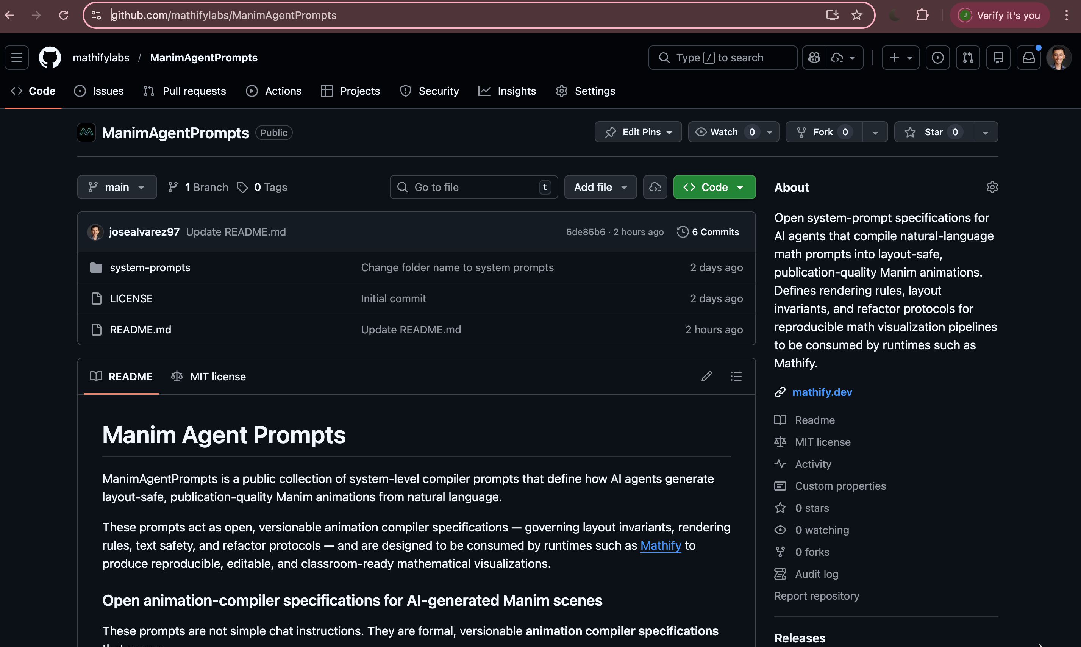The height and width of the screenshot is (647, 1081).
Task: Open the Copilot chat icon
Action: click(x=814, y=58)
